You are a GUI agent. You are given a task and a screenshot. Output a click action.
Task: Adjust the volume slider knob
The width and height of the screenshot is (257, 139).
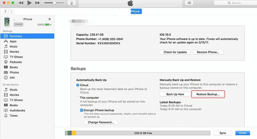pyautogui.click(x=54, y=3)
